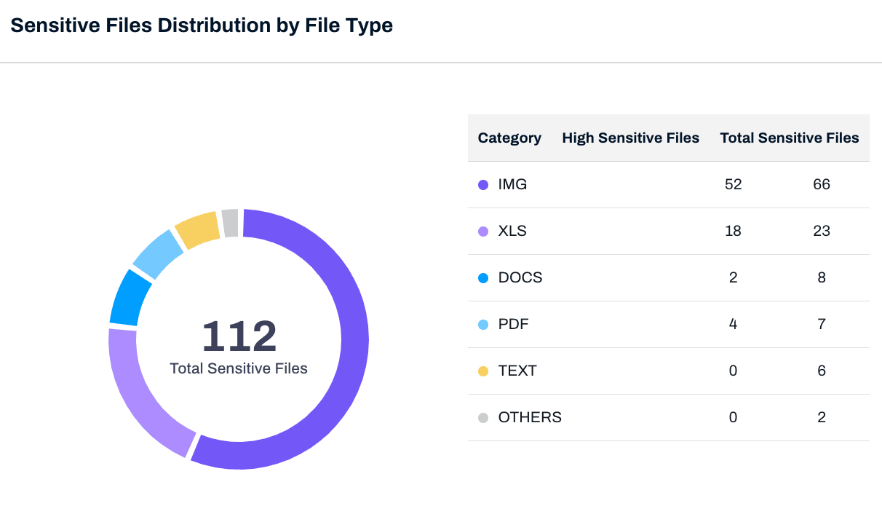
Task: Click the DOCS blue legend dot
Action: coord(483,278)
